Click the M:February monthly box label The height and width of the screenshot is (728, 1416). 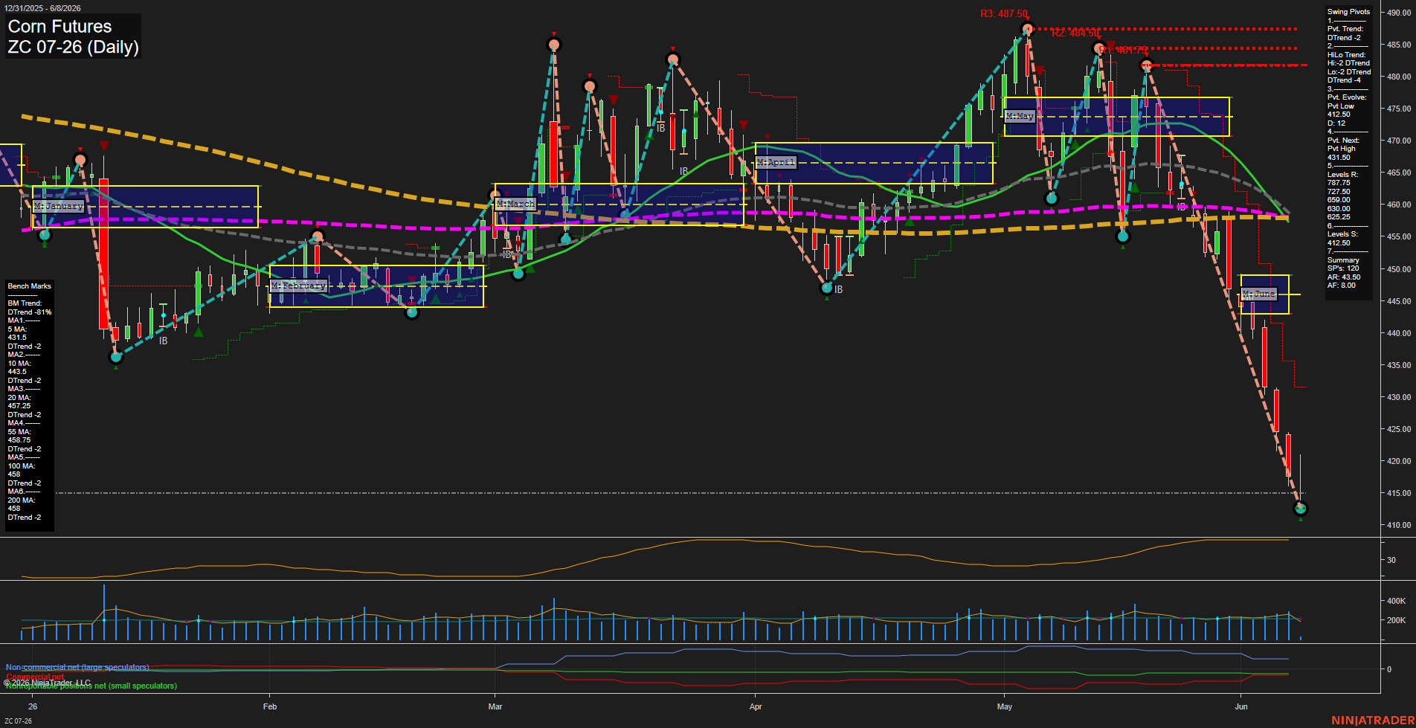tap(298, 286)
